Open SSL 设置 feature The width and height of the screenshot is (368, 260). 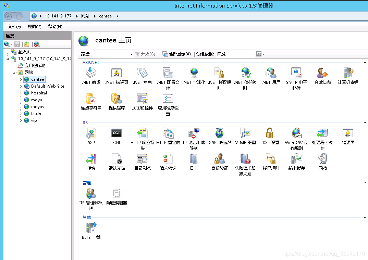coord(271,136)
